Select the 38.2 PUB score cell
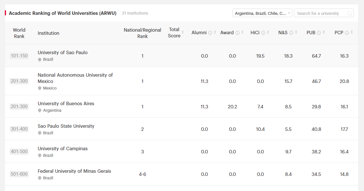The image size is (364, 191). [316, 152]
